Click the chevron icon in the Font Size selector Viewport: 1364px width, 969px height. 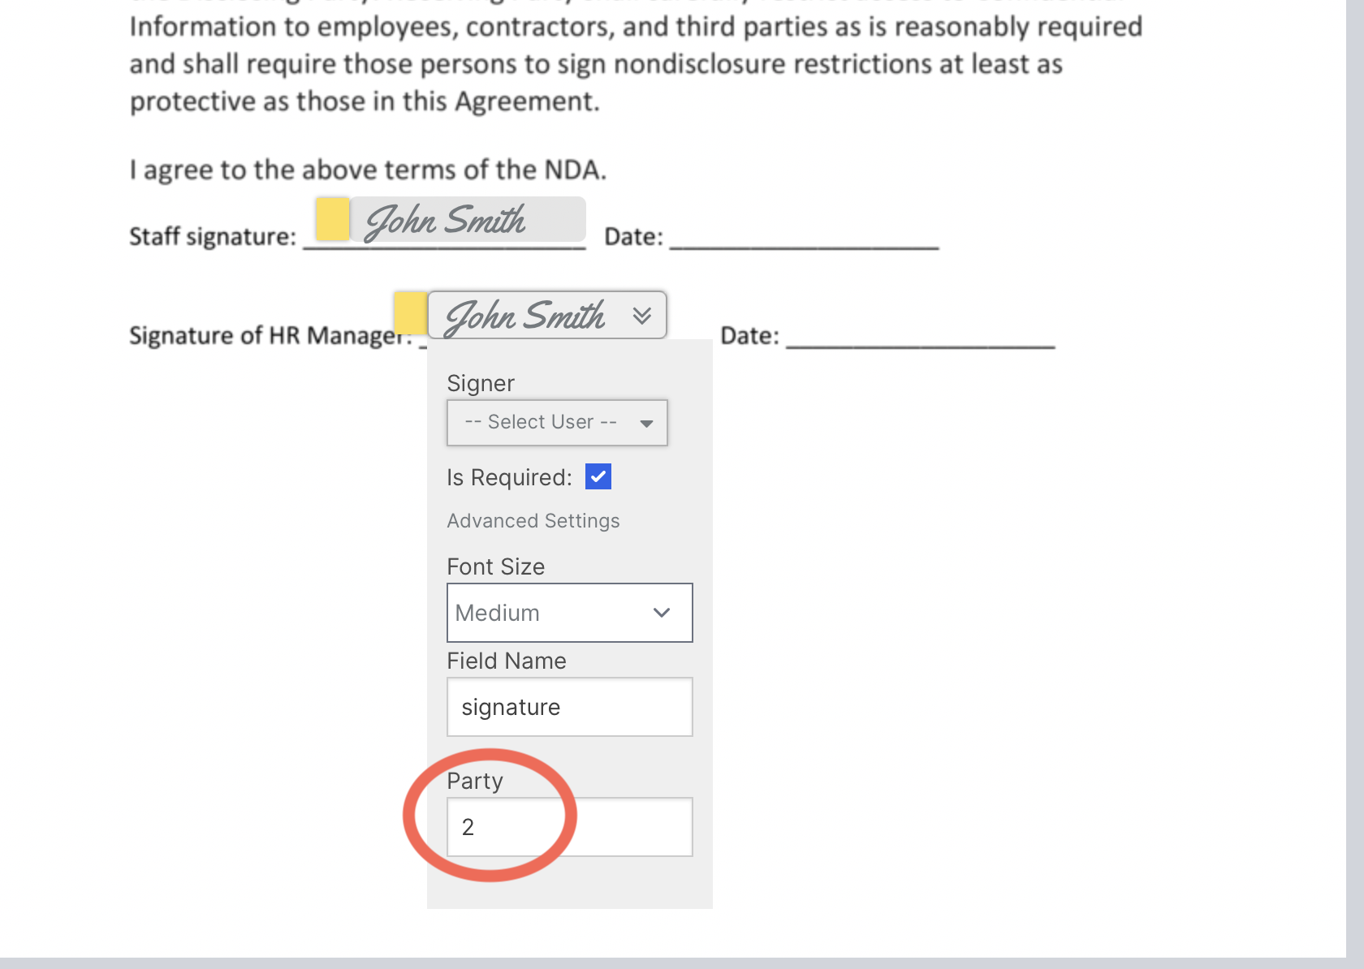661,613
